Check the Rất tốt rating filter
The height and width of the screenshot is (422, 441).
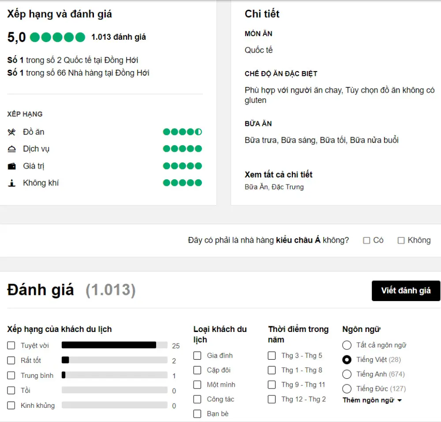11,360
